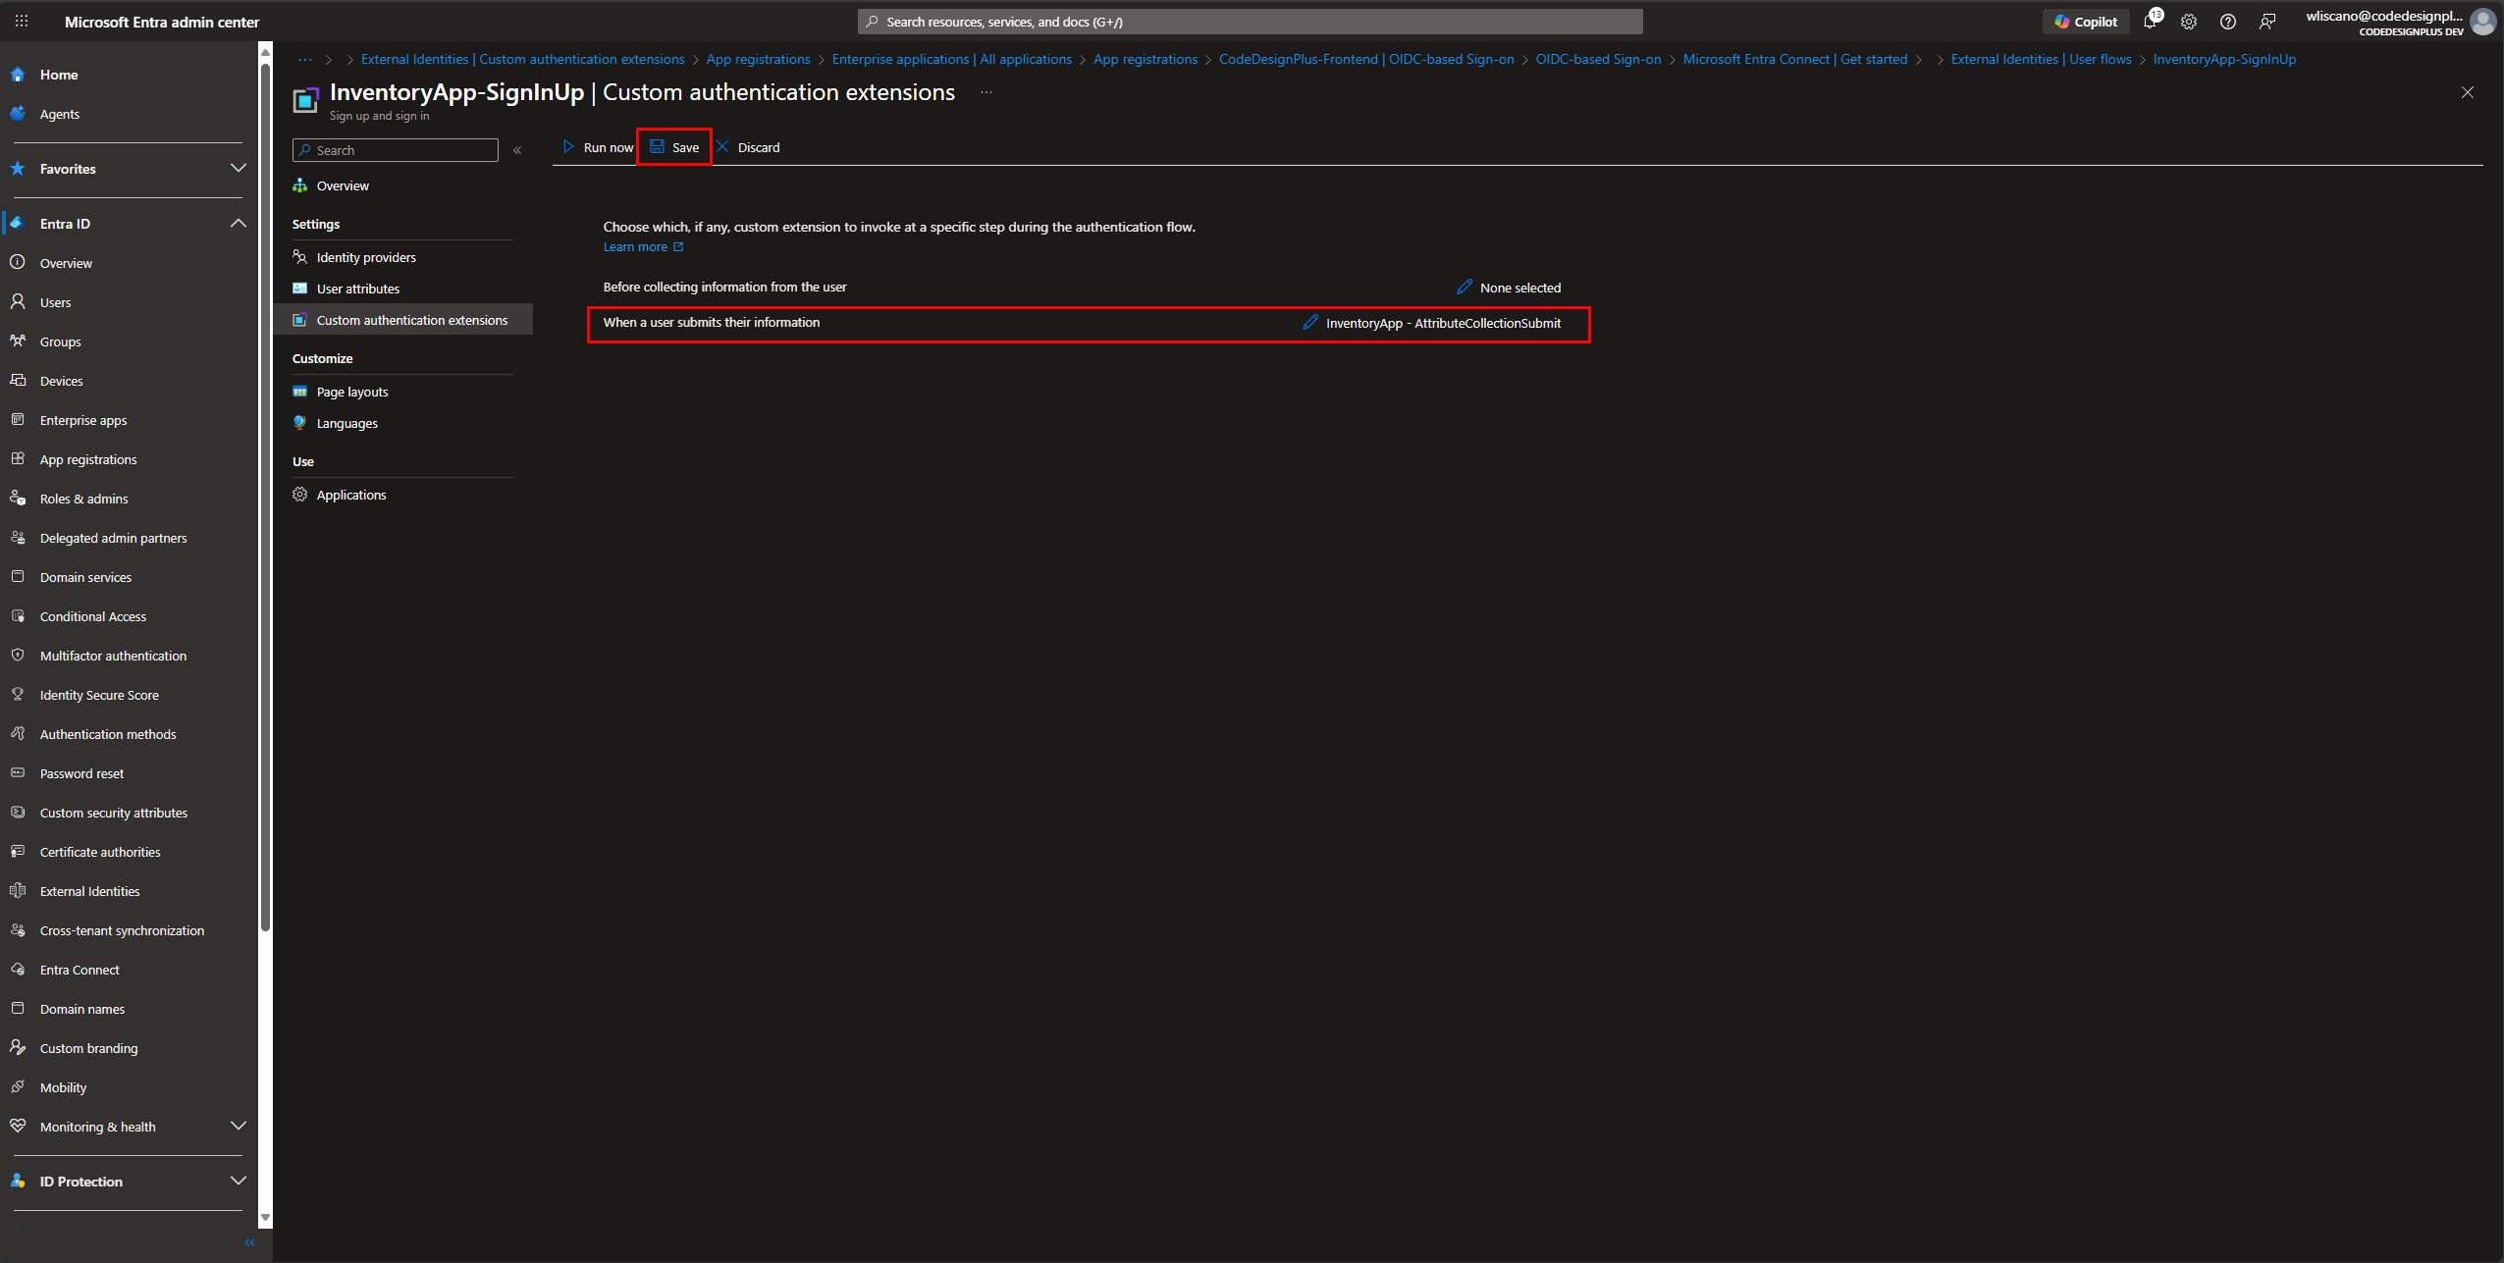Screen dimensions: 2504x1263
Task: Save the custom extension changes
Action: [674, 147]
